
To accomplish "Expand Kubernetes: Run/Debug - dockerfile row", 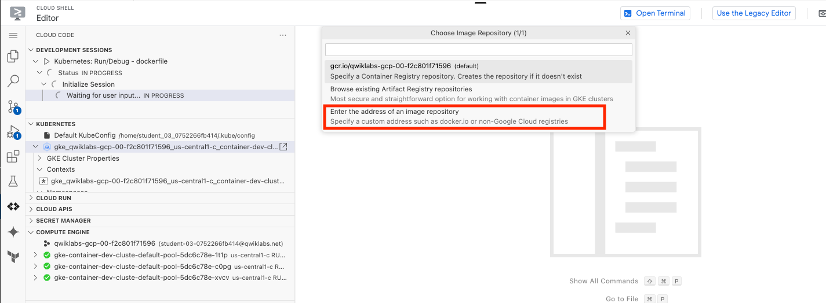I will click(x=161, y=61).
